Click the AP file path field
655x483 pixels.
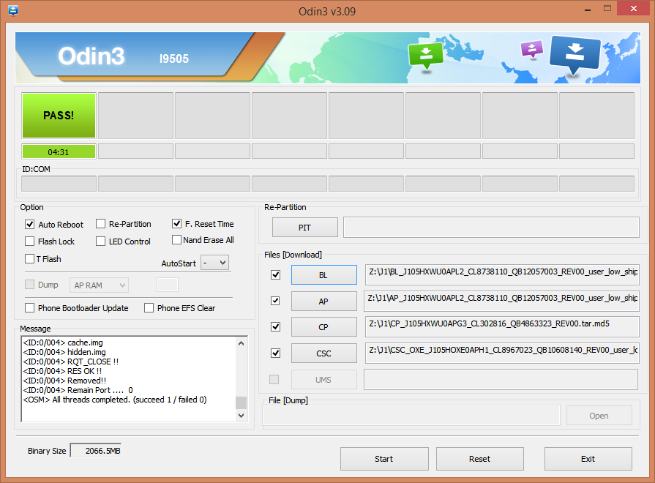(501, 301)
